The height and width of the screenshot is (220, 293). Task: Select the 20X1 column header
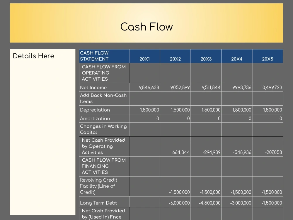tap(144, 59)
